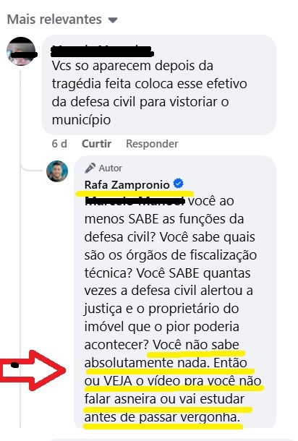
Task: Open the struck-out mentioned name in the reply
Action: (x=135, y=201)
